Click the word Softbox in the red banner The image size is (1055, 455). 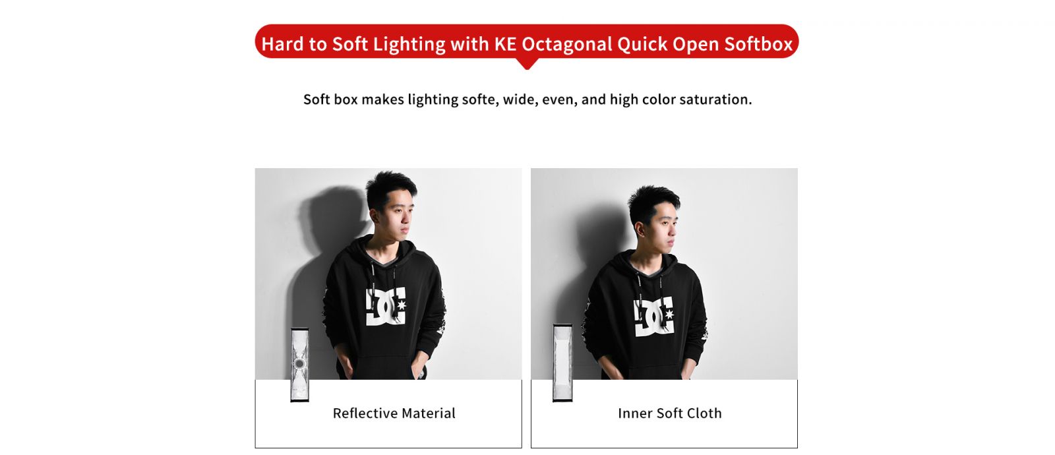758,44
